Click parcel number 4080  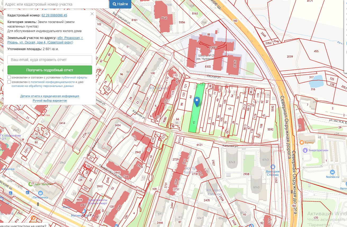pos(165,120)
